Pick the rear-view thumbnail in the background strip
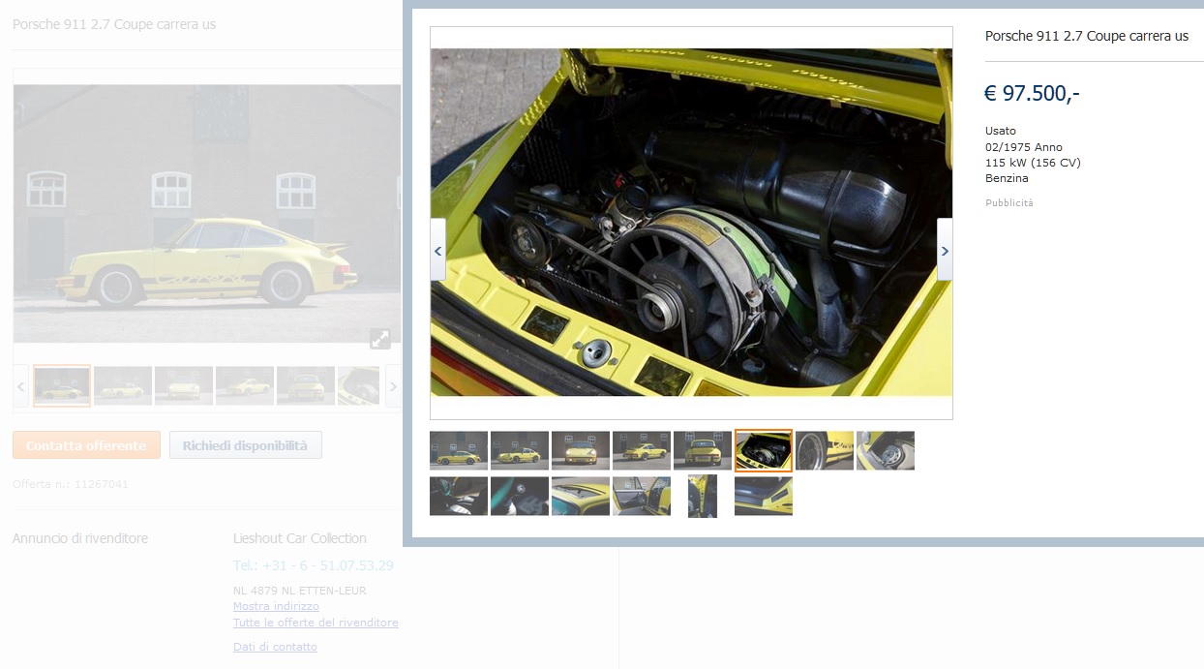1204x669 pixels. 306,385
